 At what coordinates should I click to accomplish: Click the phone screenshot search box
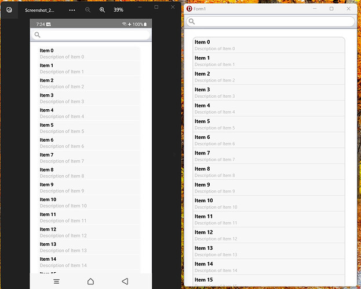(x=91, y=35)
